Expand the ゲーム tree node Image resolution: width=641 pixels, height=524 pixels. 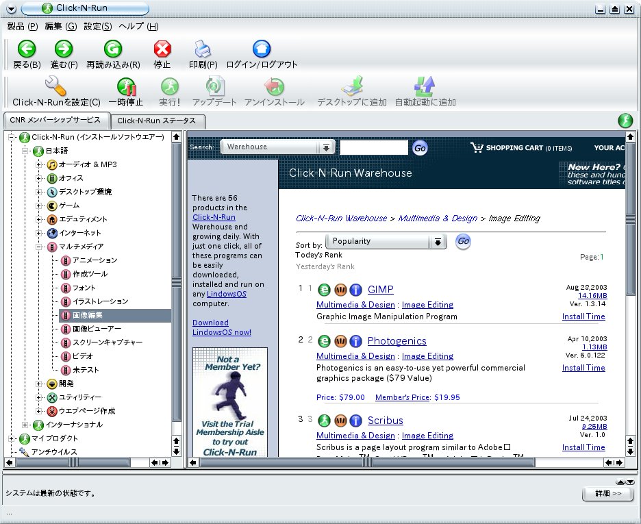point(38,205)
